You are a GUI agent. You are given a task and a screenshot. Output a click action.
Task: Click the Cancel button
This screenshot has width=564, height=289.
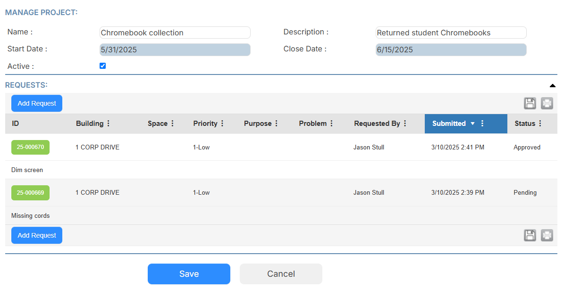[281, 274]
